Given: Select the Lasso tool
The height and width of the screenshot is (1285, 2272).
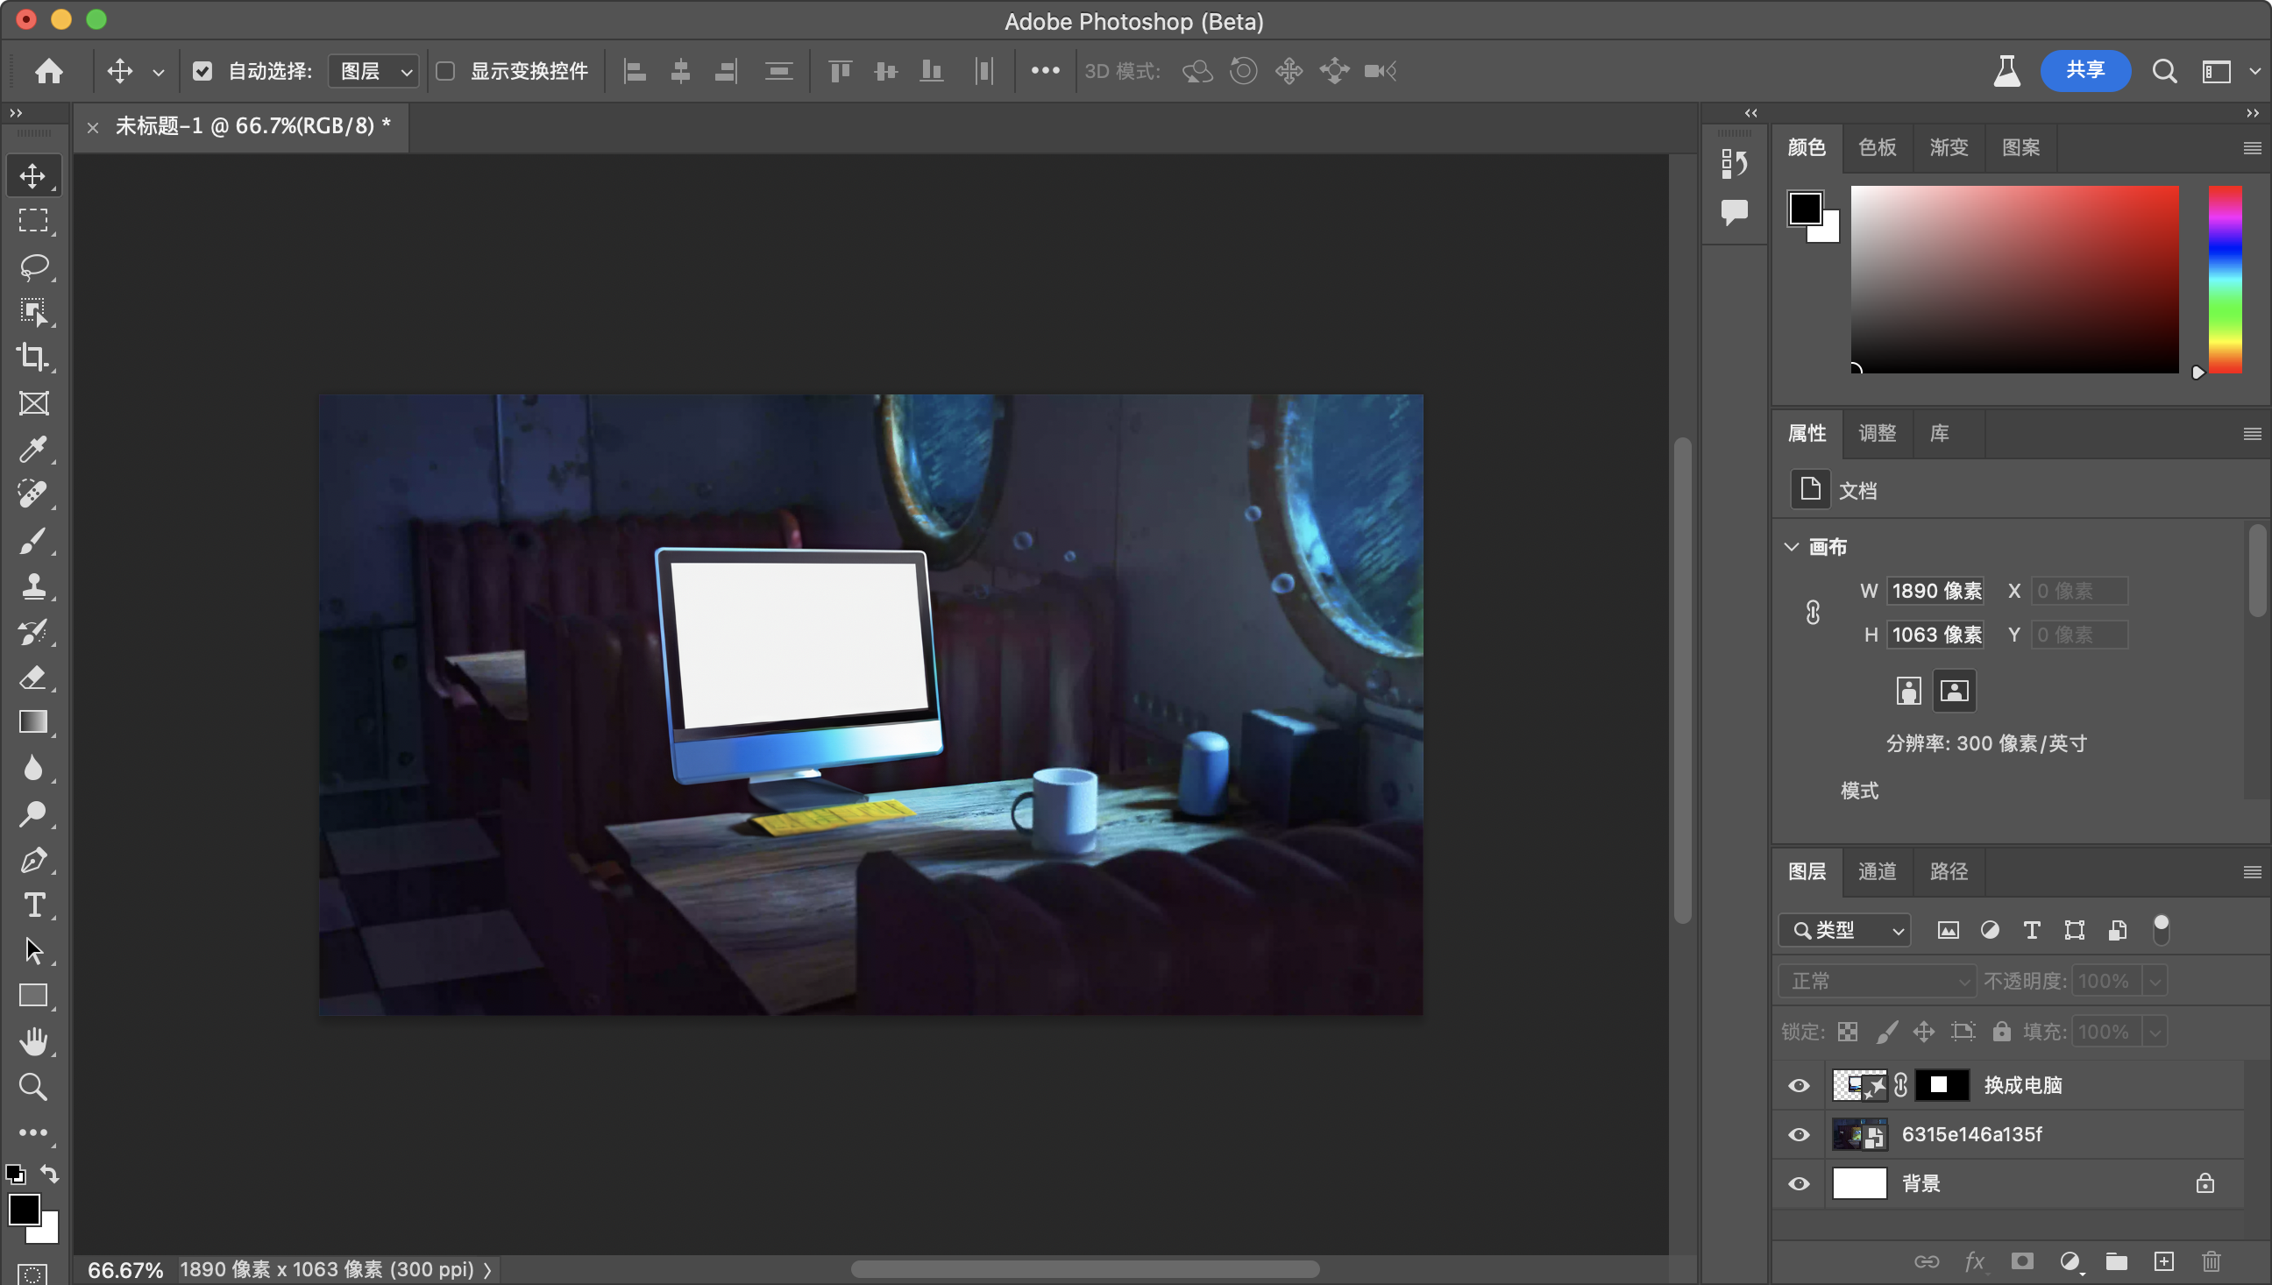Looking at the screenshot, I should click(x=33, y=266).
